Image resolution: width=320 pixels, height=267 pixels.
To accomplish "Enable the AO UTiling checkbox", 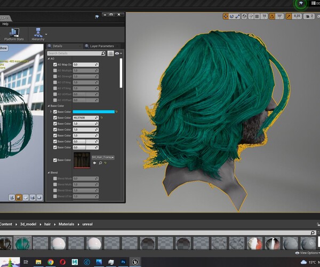I will (55, 82).
